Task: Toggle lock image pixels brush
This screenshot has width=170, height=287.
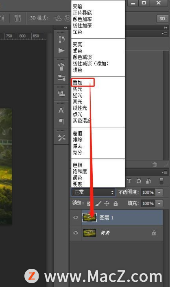Action: 98,203
